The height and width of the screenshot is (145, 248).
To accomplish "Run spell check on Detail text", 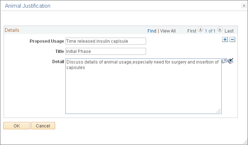I will click(x=230, y=61).
